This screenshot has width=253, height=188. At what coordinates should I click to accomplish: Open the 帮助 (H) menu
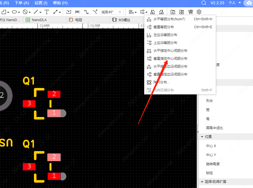[x=60, y=3]
